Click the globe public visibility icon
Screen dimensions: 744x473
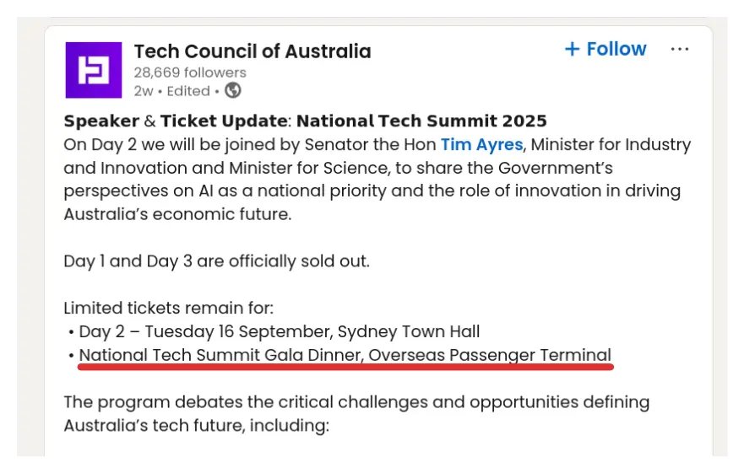pos(232,90)
